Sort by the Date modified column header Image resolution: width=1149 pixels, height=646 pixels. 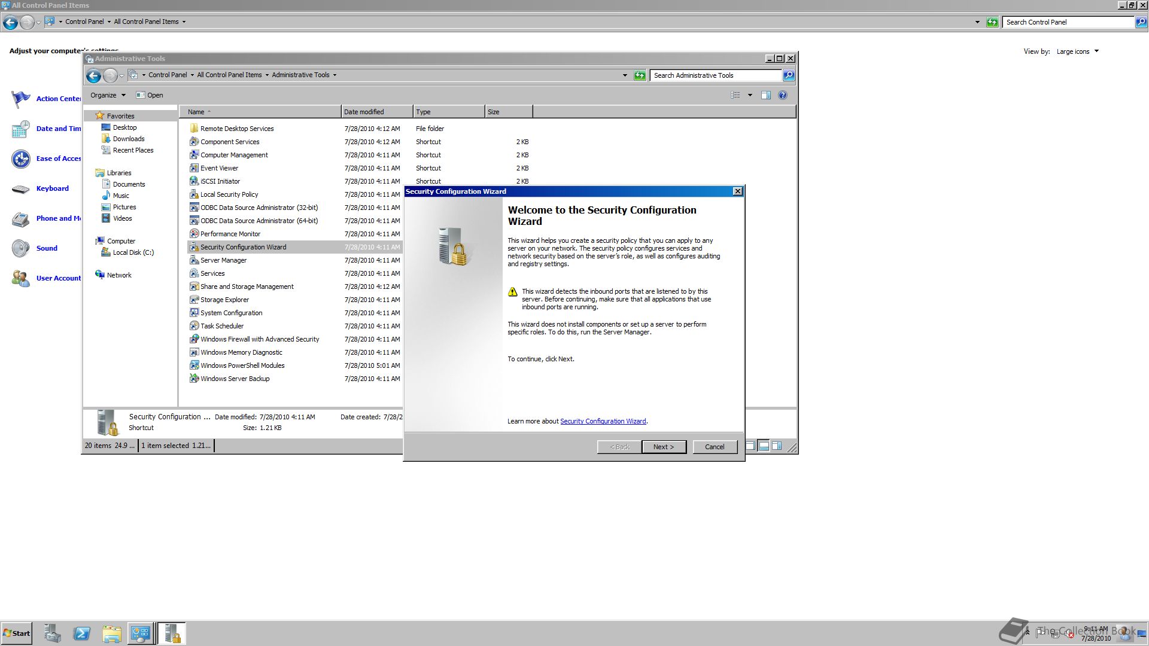[x=377, y=112]
